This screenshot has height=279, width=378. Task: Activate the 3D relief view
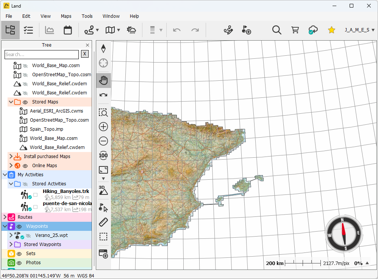[103, 190]
